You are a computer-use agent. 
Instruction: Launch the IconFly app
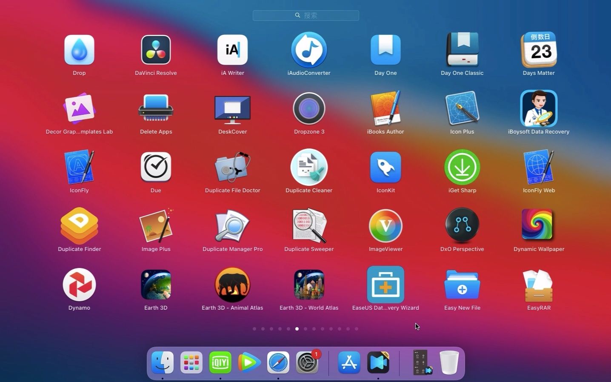point(79,167)
